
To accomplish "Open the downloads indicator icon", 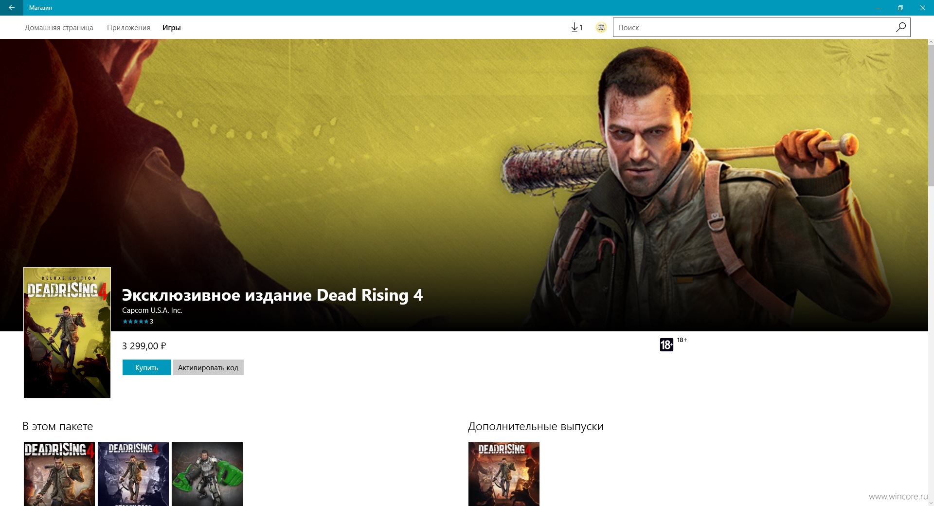I will tap(577, 28).
